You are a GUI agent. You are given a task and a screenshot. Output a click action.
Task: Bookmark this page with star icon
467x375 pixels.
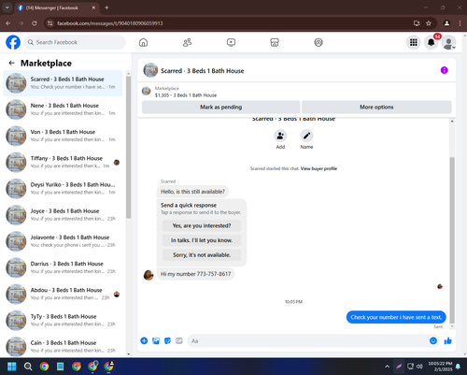429,23
